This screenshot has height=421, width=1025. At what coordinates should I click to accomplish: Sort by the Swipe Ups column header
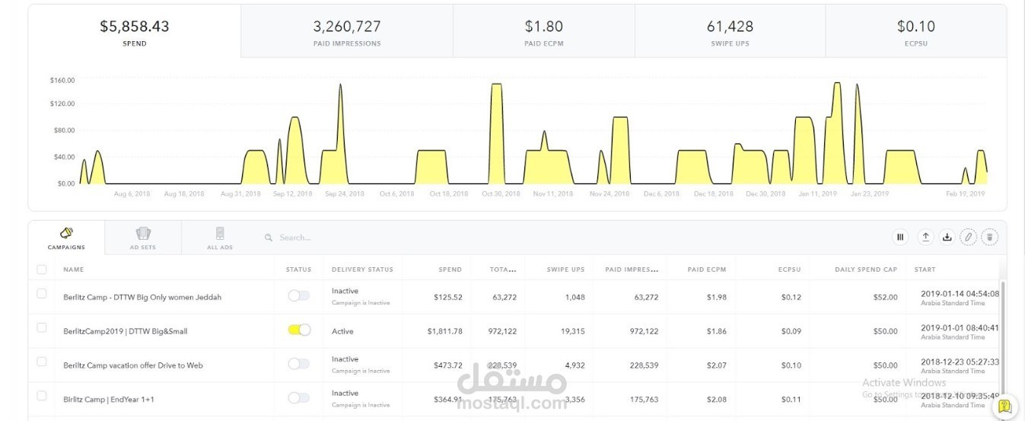coord(565,270)
